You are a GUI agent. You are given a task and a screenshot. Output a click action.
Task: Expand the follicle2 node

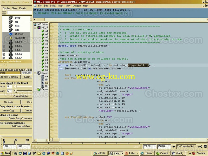[4, 46]
